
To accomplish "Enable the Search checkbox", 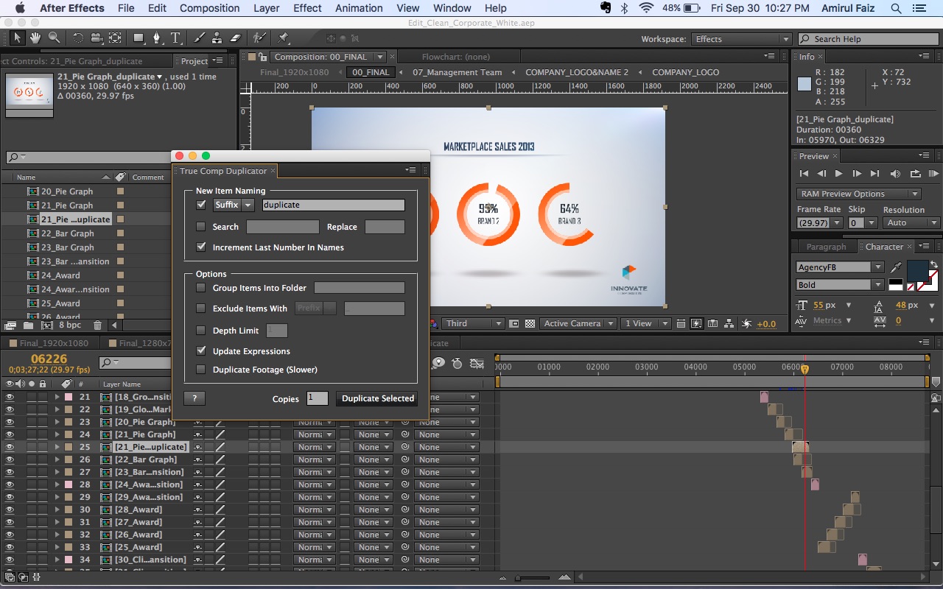I will (201, 227).
